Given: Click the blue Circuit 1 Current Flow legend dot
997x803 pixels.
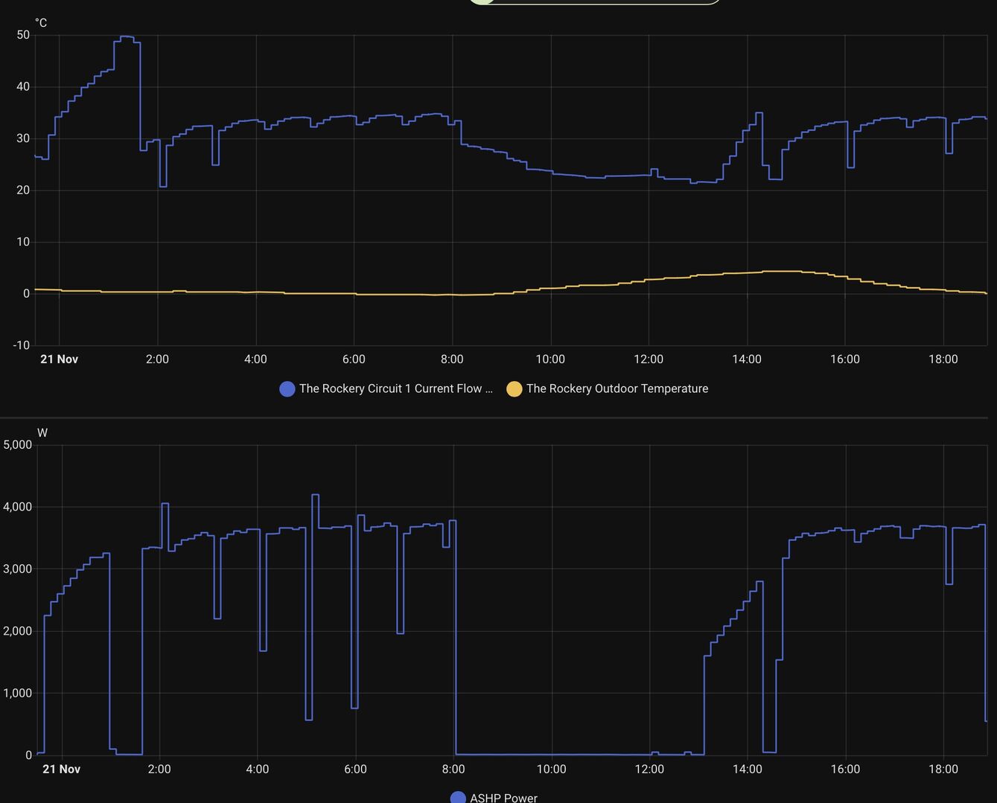Looking at the screenshot, I should point(287,388).
